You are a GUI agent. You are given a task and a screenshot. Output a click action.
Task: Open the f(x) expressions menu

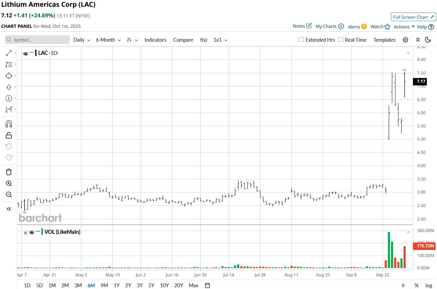(204, 40)
